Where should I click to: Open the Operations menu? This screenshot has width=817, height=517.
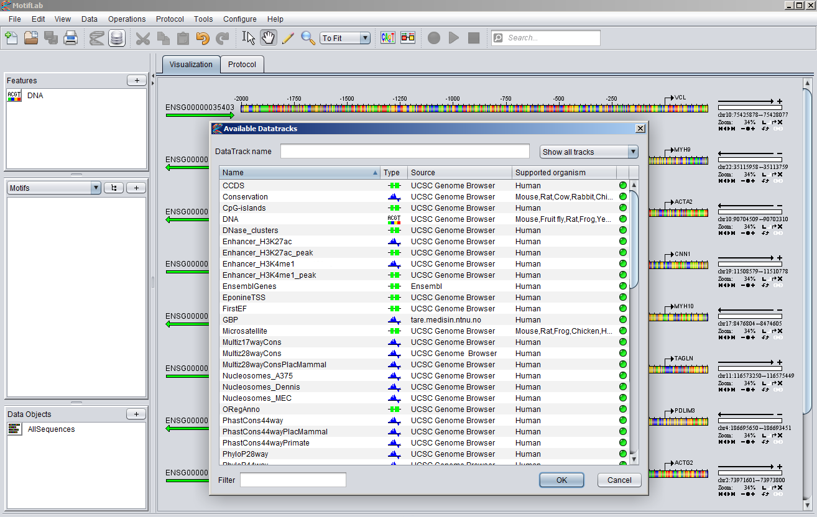[127, 19]
